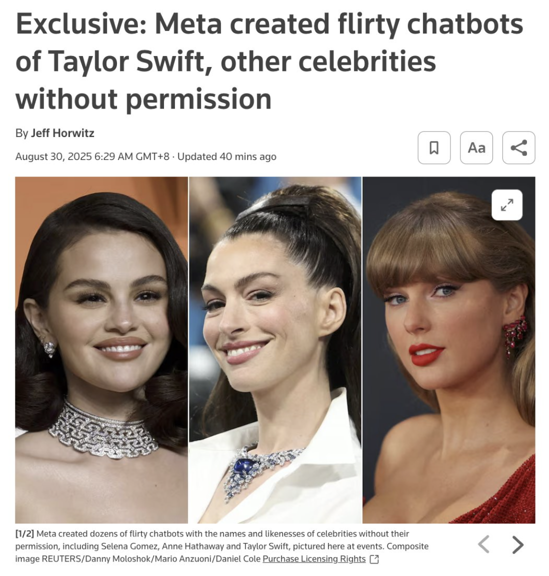The image size is (549, 576).
Task: Select the photo with the sapphire necklace
Action: (275, 349)
